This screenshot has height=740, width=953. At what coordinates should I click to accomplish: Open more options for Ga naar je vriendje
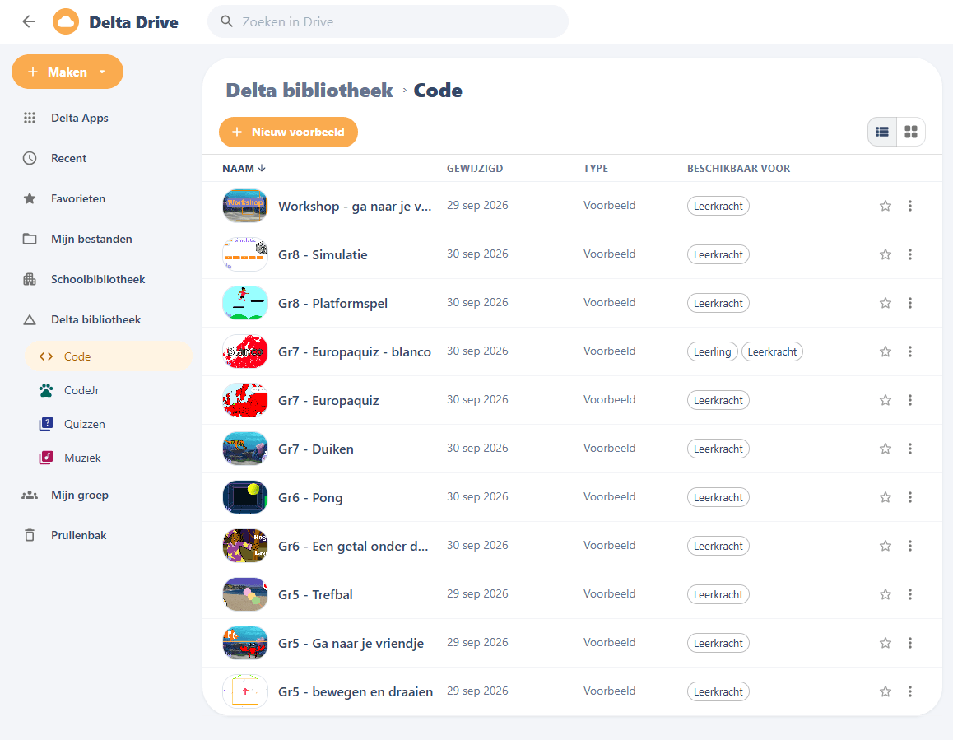click(910, 644)
